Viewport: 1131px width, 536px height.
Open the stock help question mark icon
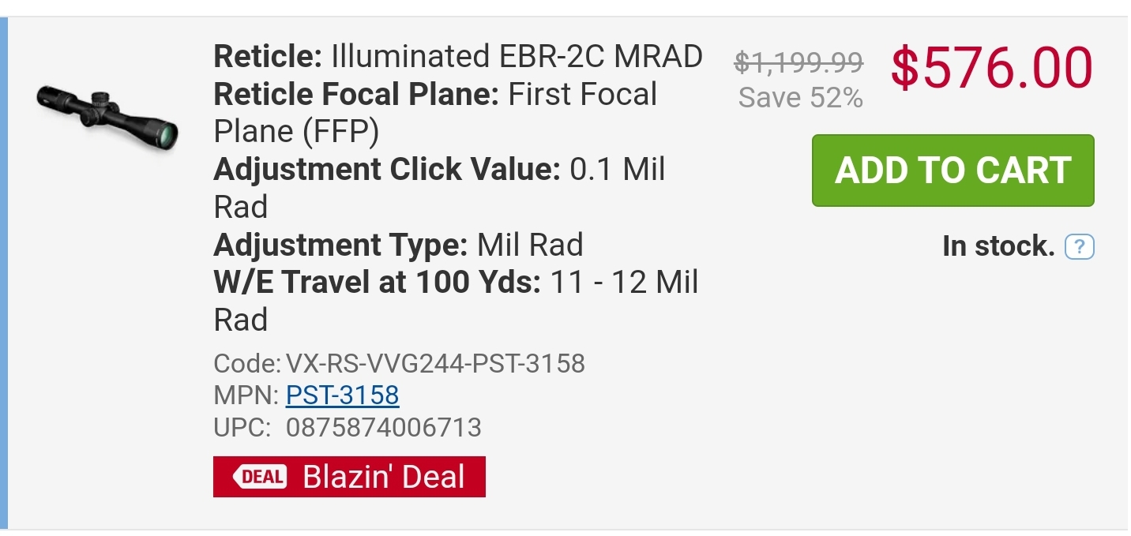(x=1080, y=248)
